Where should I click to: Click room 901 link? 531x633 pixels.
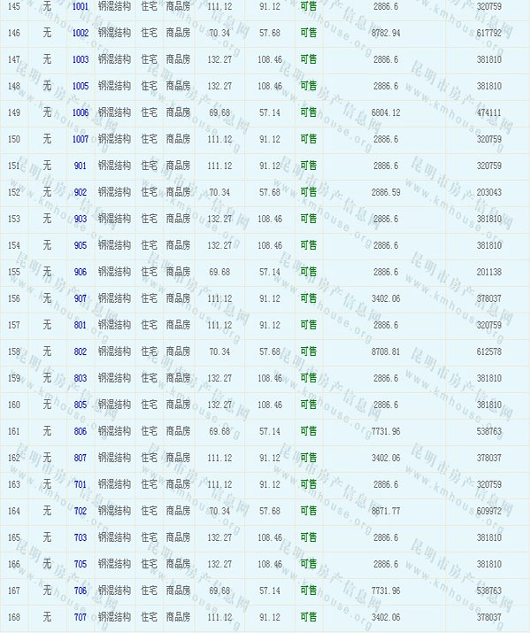pos(81,166)
